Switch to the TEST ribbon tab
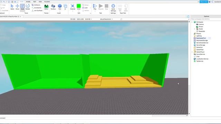The width and height of the screenshot is (221, 124). (35, 2)
